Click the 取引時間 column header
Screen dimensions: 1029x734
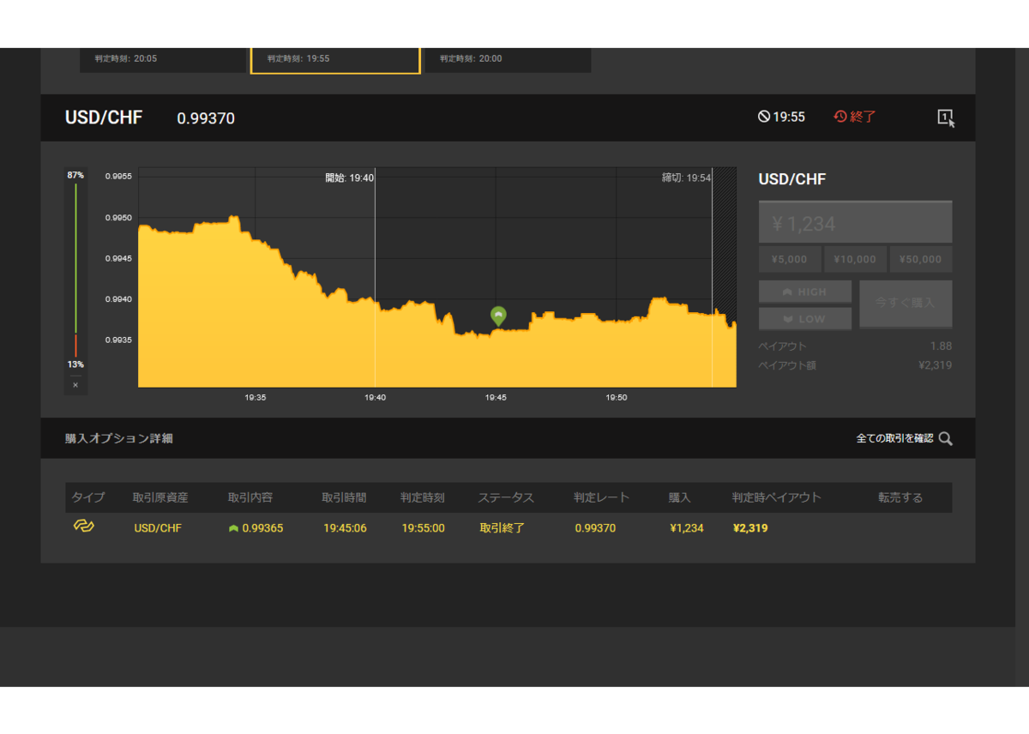coord(344,497)
